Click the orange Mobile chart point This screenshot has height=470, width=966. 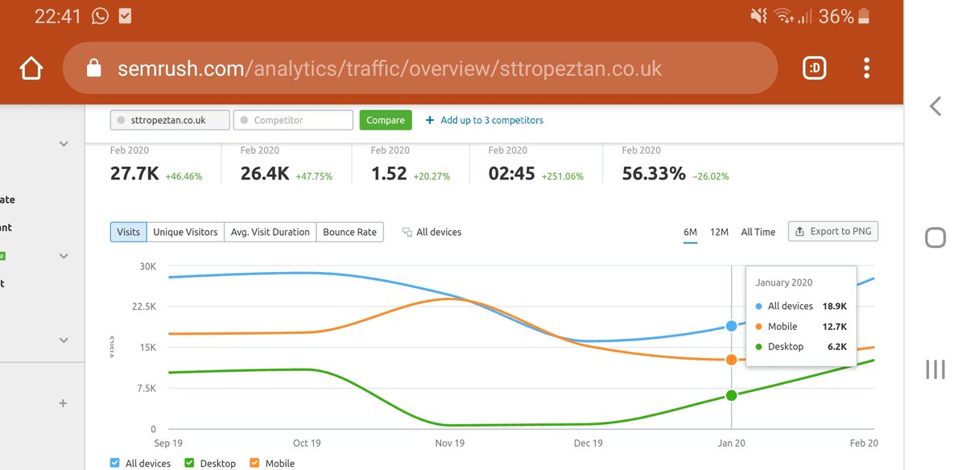click(x=731, y=360)
